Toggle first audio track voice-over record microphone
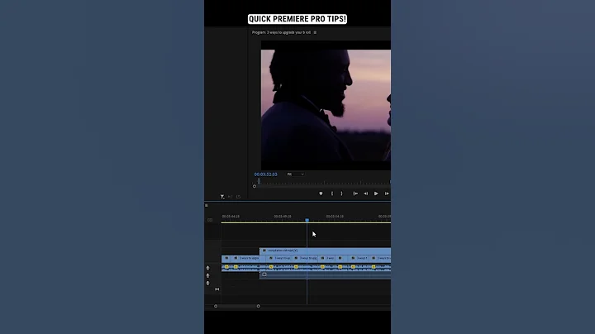The height and width of the screenshot is (334, 595). click(x=207, y=268)
